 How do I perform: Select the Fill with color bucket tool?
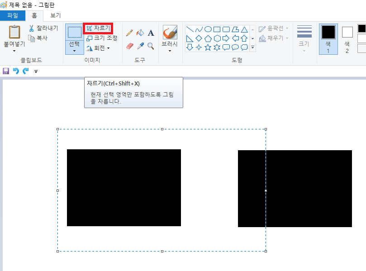tap(140, 33)
